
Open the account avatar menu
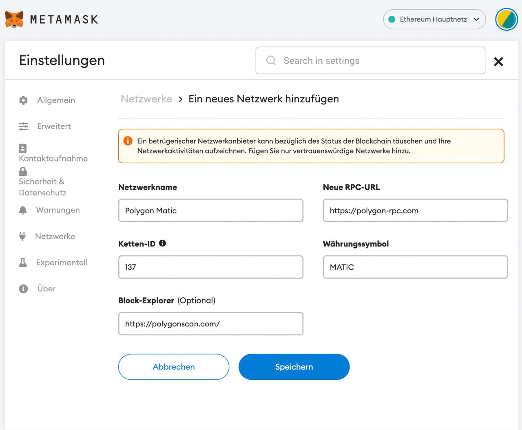point(507,19)
